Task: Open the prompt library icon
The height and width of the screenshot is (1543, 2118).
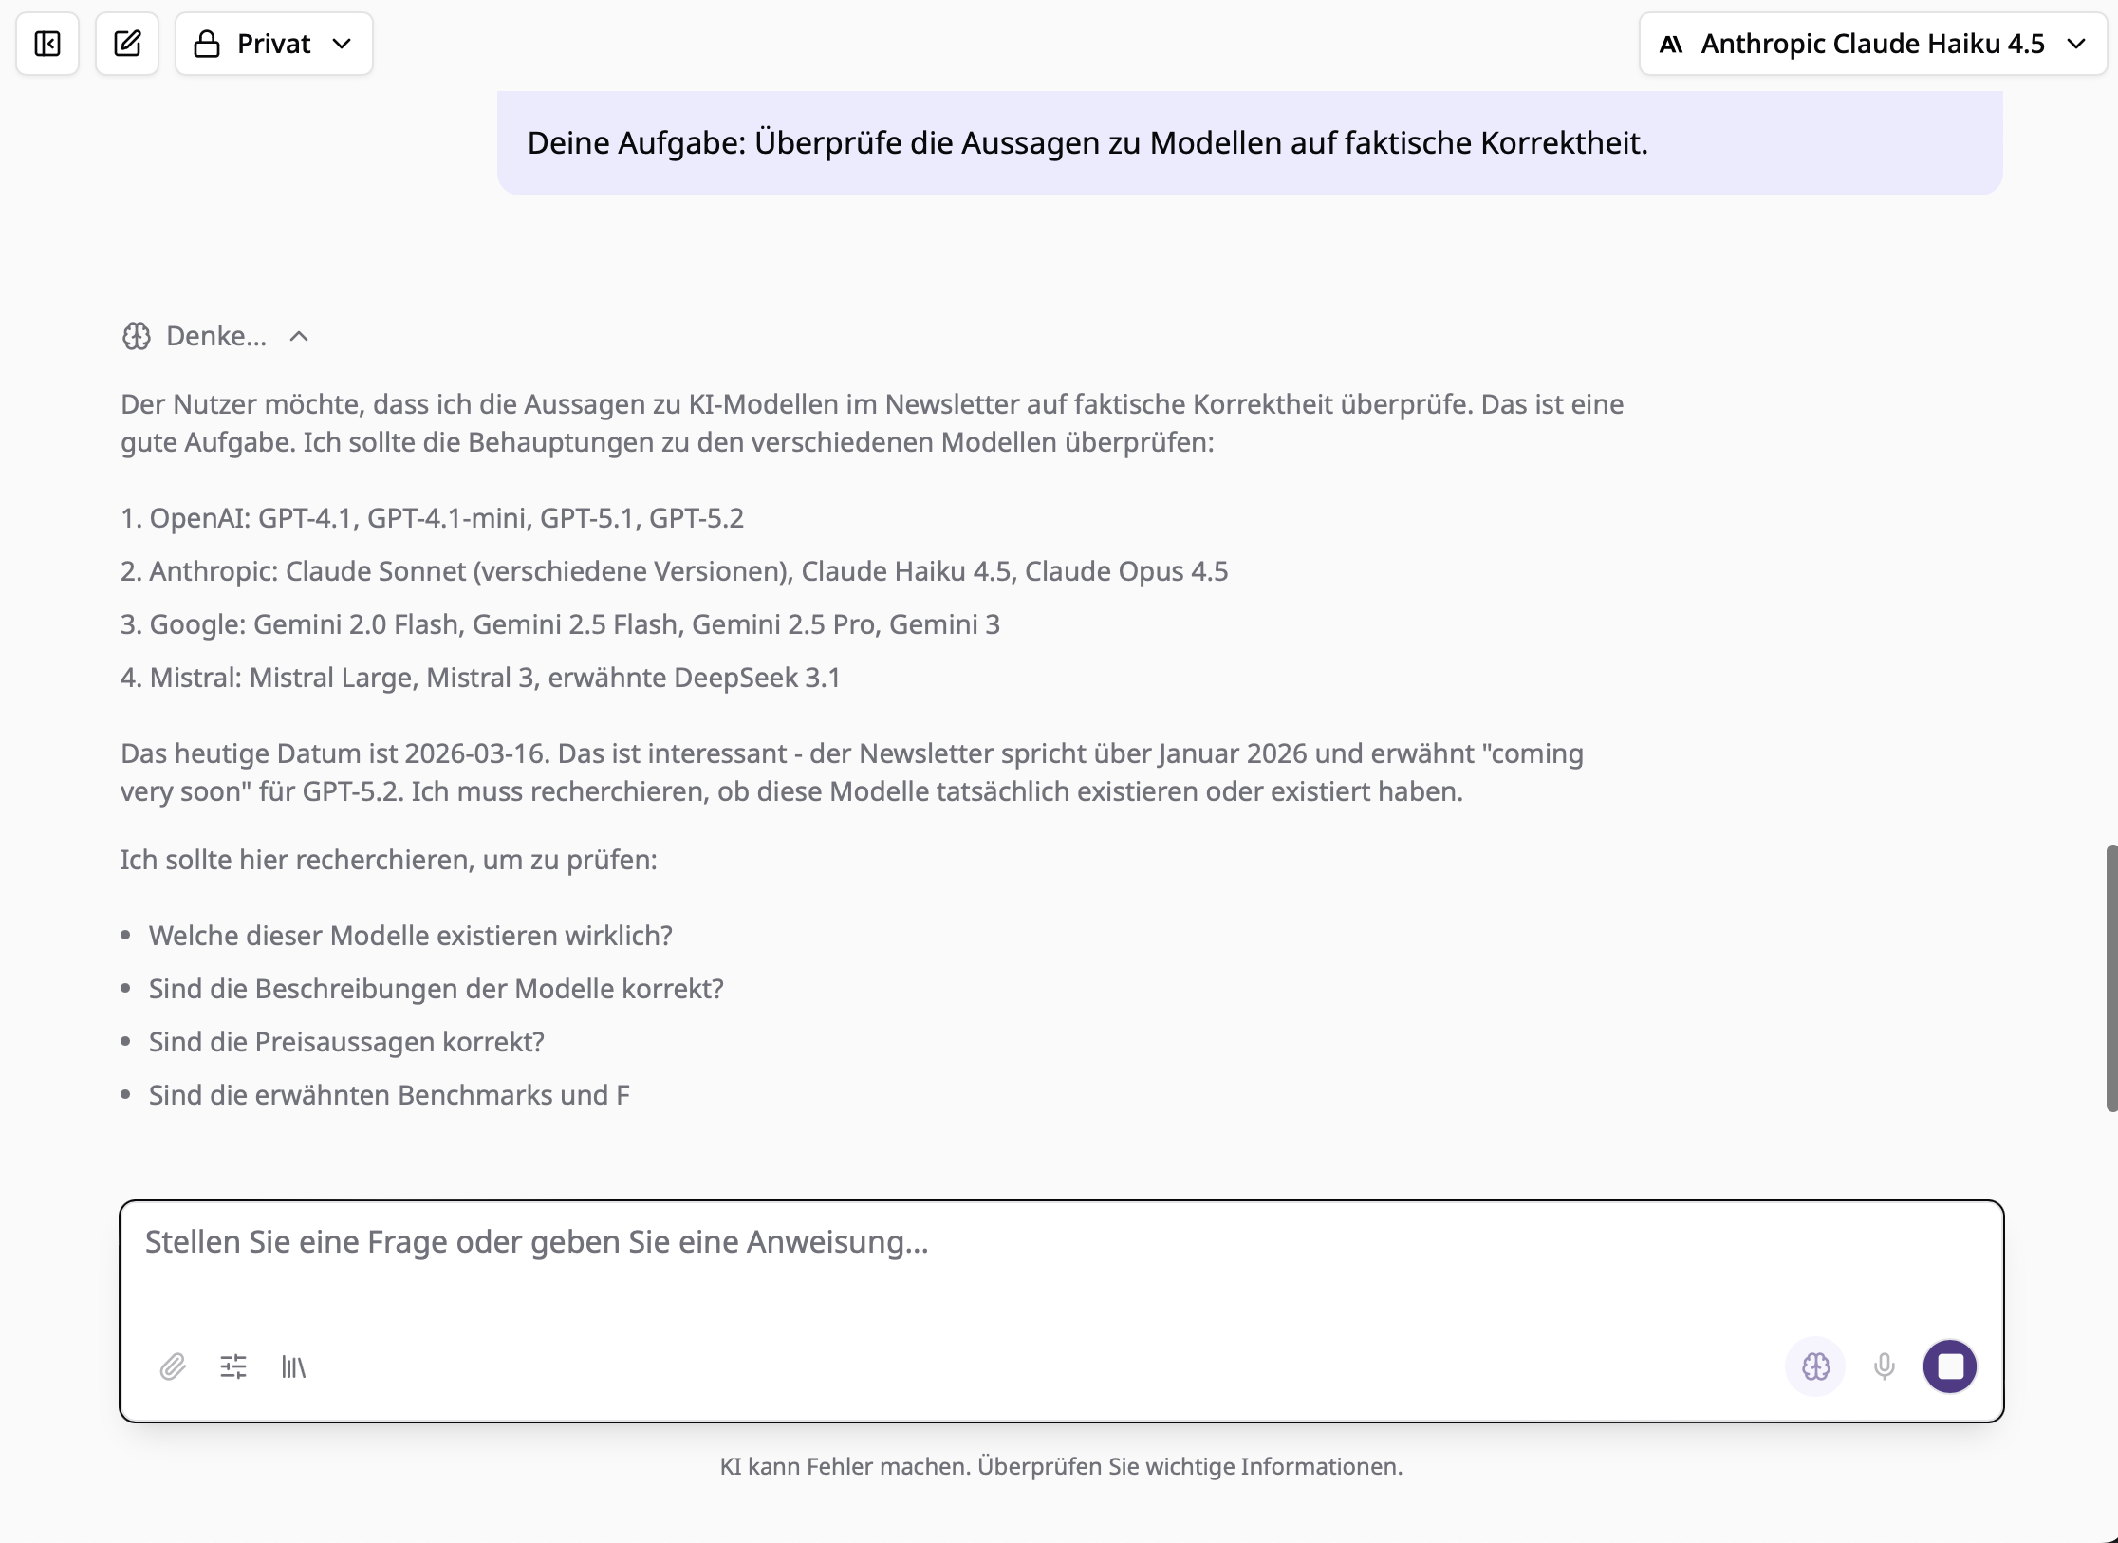Action: [x=294, y=1366]
